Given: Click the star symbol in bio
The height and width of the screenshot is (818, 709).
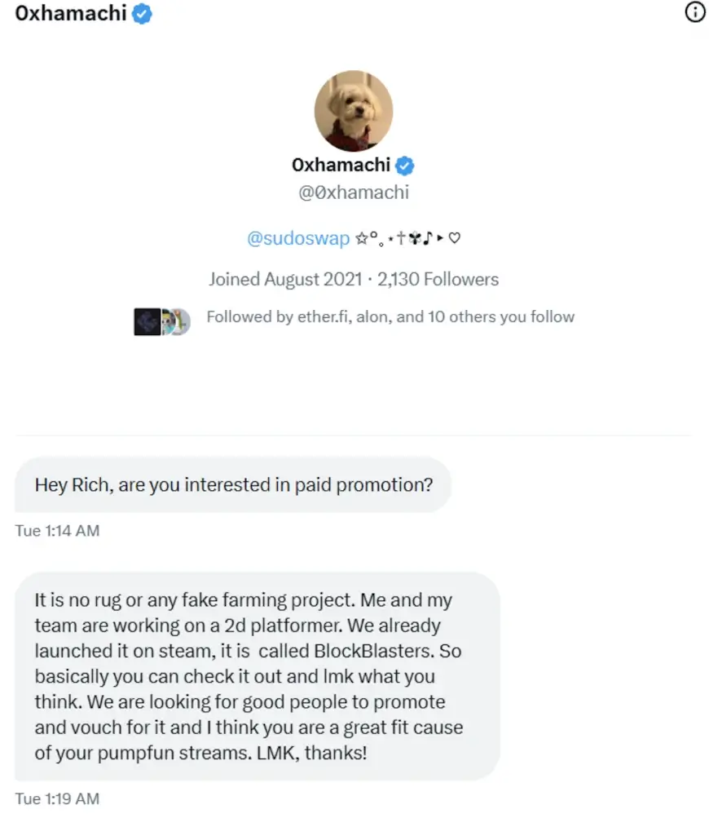Looking at the screenshot, I should pyautogui.click(x=361, y=238).
